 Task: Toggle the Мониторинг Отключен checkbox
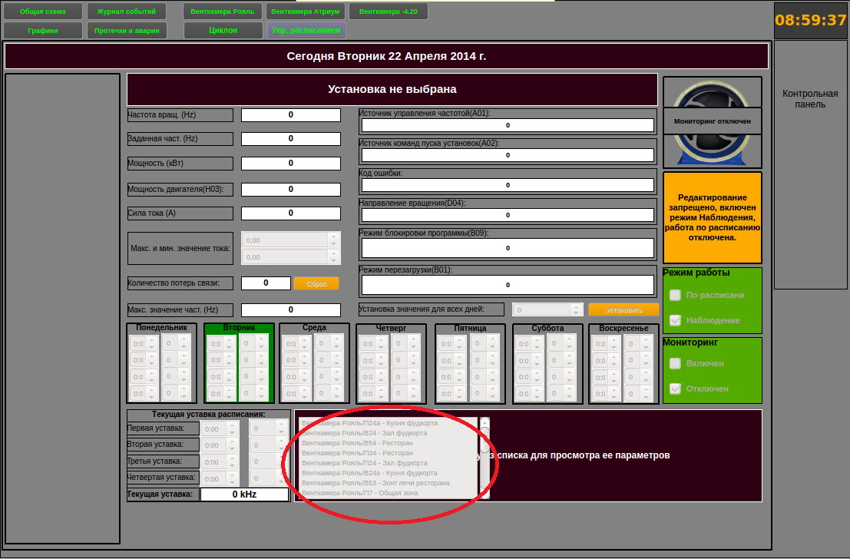(x=676, y=389)
